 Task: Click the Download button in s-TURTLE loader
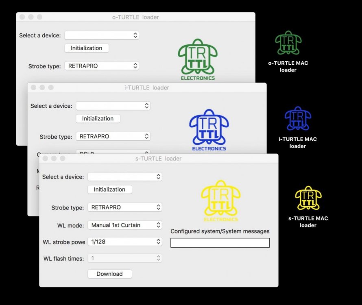110,274
